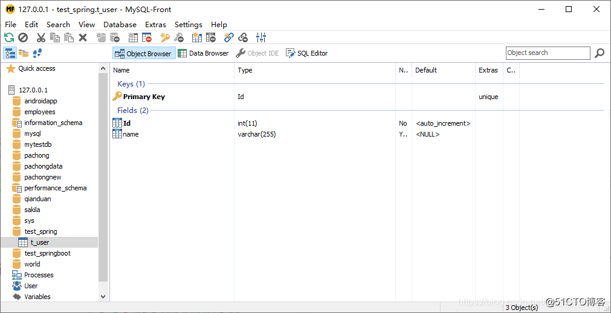Select the qianduan database

37,199
